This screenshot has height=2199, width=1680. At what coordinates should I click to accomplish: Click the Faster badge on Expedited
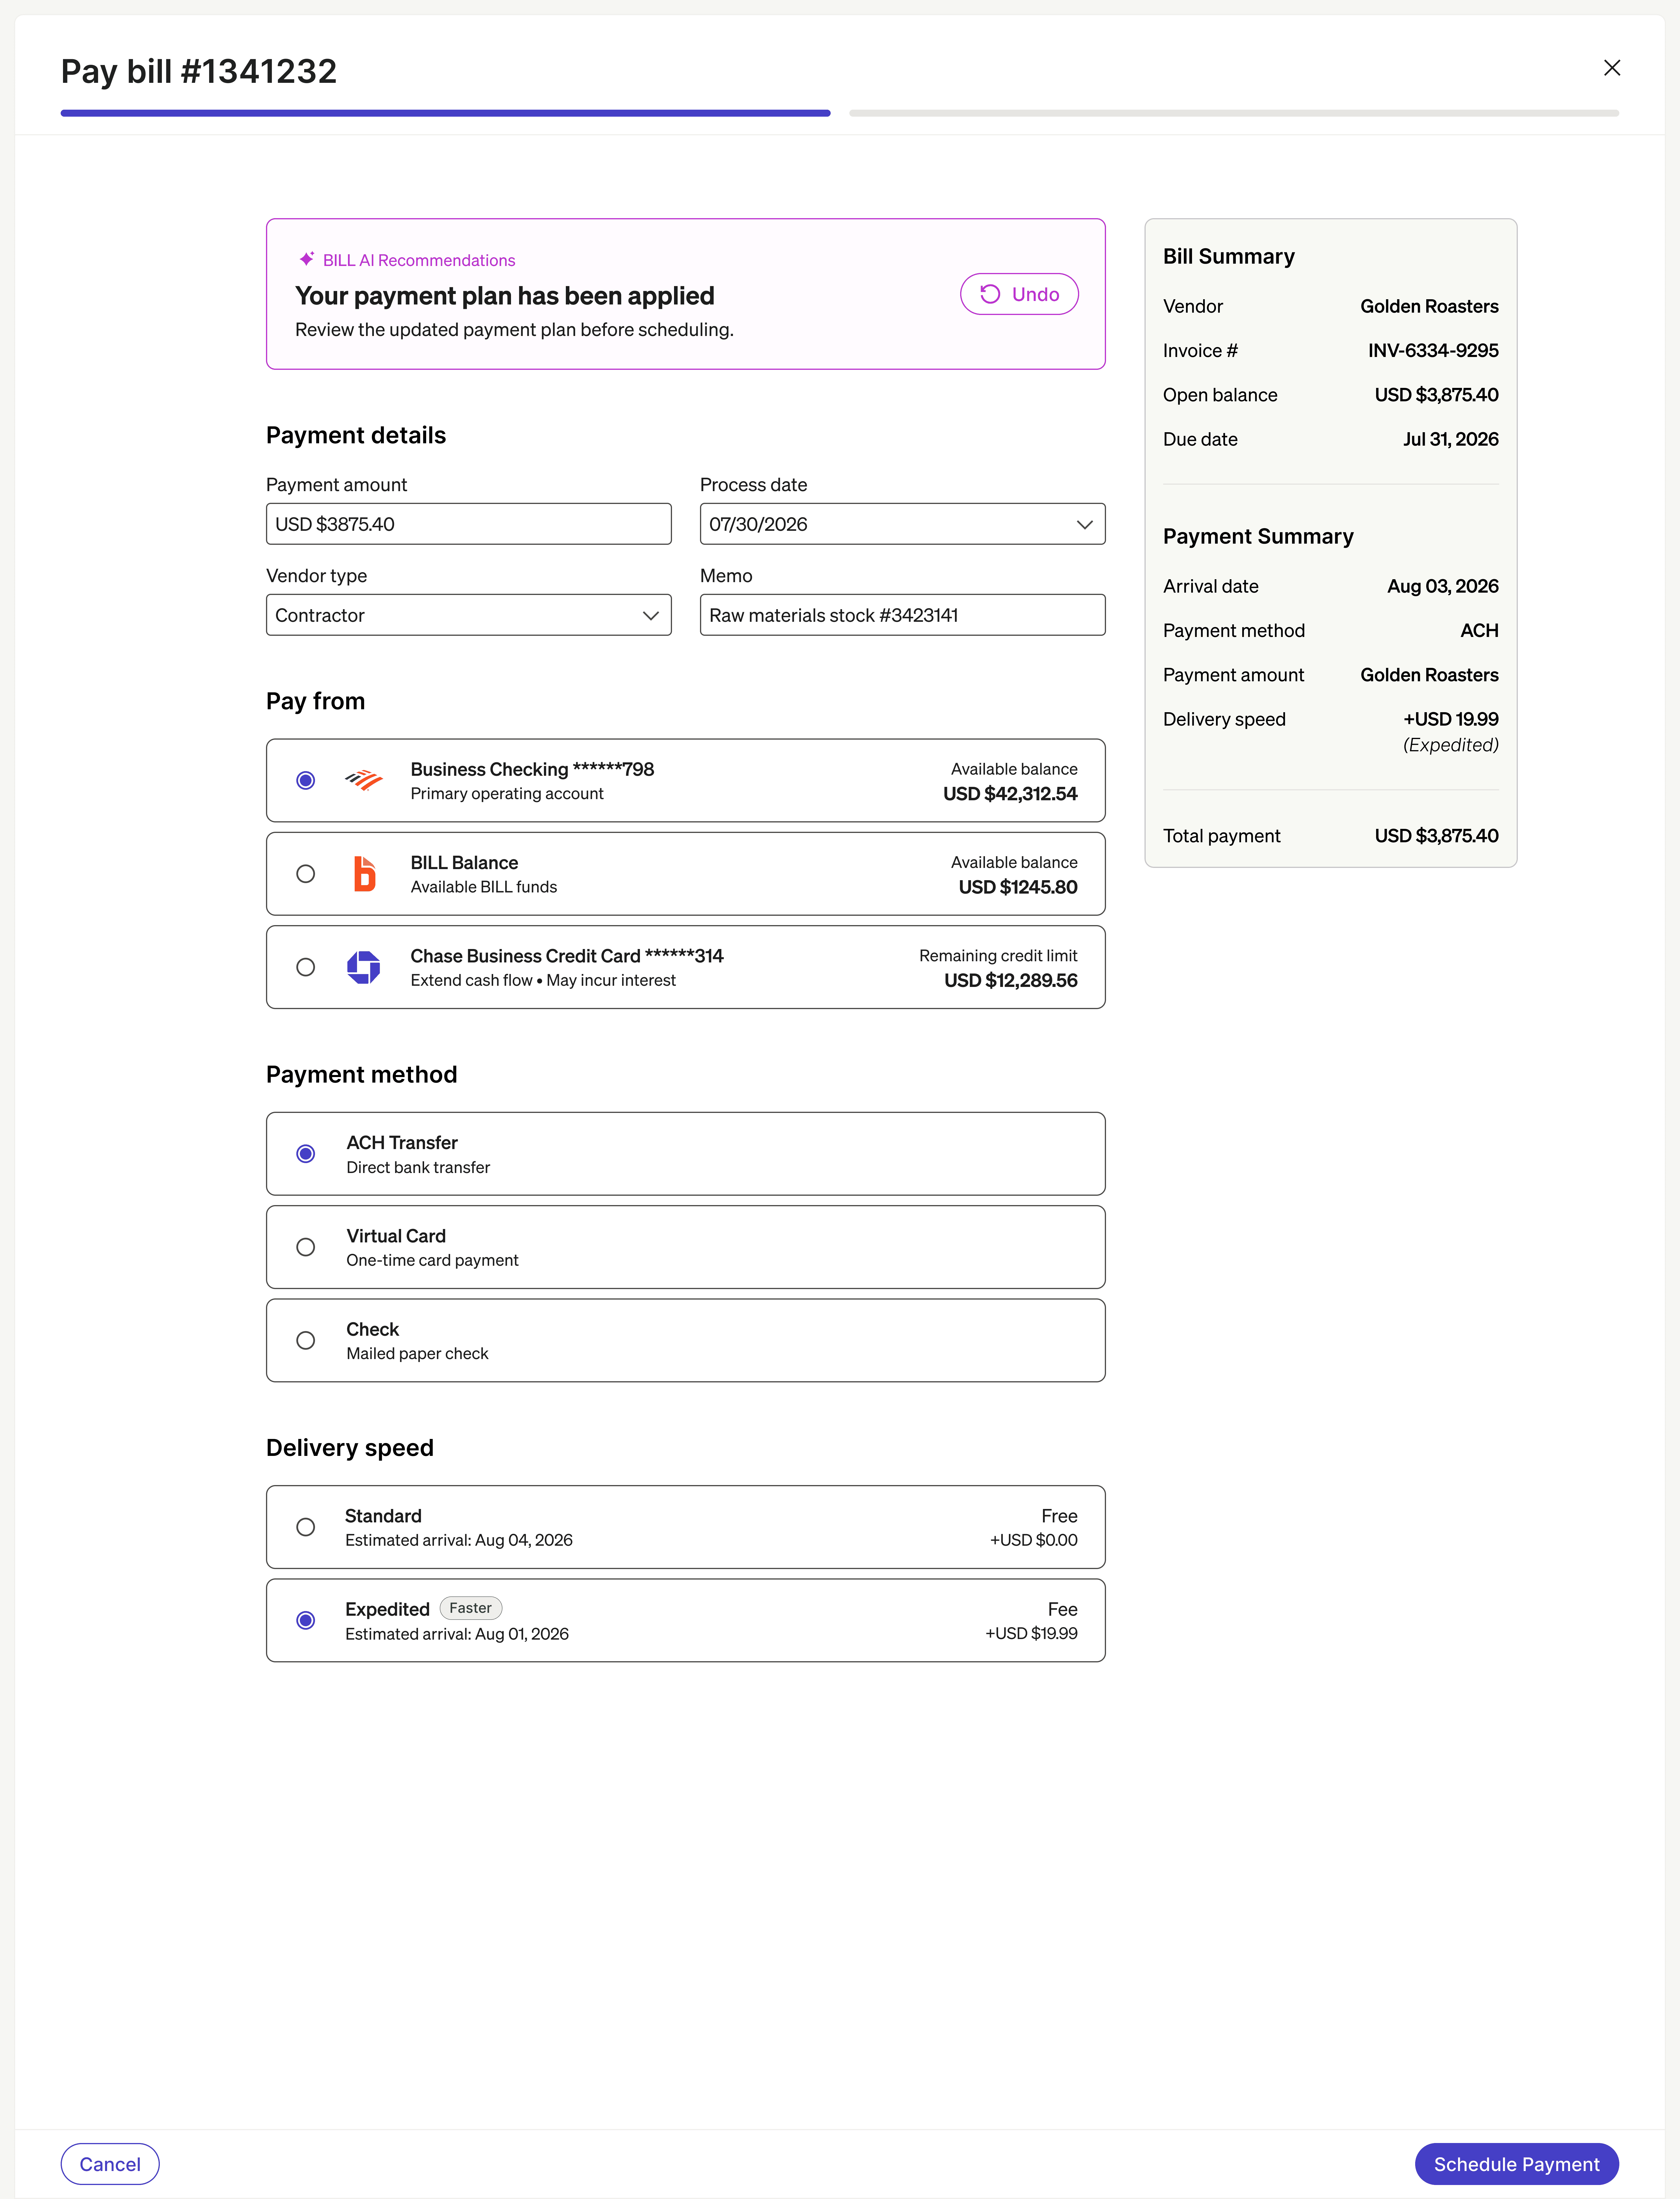coord(470,1608)
